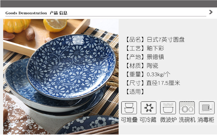Click the microwave-safe bowl icon
This screenshot has width=217, height=139.
pyautogui.click(x=168, y=108)
